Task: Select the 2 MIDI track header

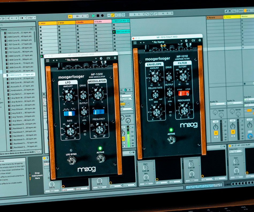Action: click(x=66, y=23)
